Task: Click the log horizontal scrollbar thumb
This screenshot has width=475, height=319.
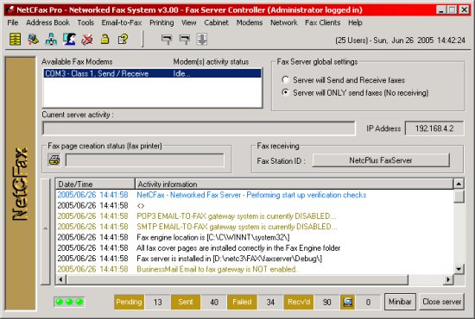Action: [237, 279]
